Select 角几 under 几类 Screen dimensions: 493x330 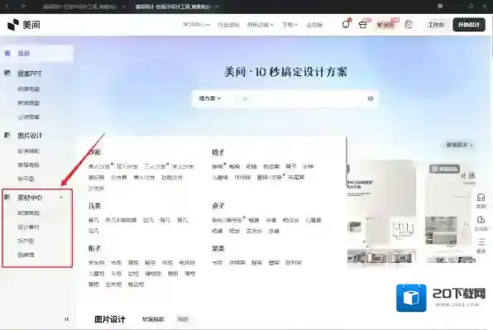coord(165,220)
